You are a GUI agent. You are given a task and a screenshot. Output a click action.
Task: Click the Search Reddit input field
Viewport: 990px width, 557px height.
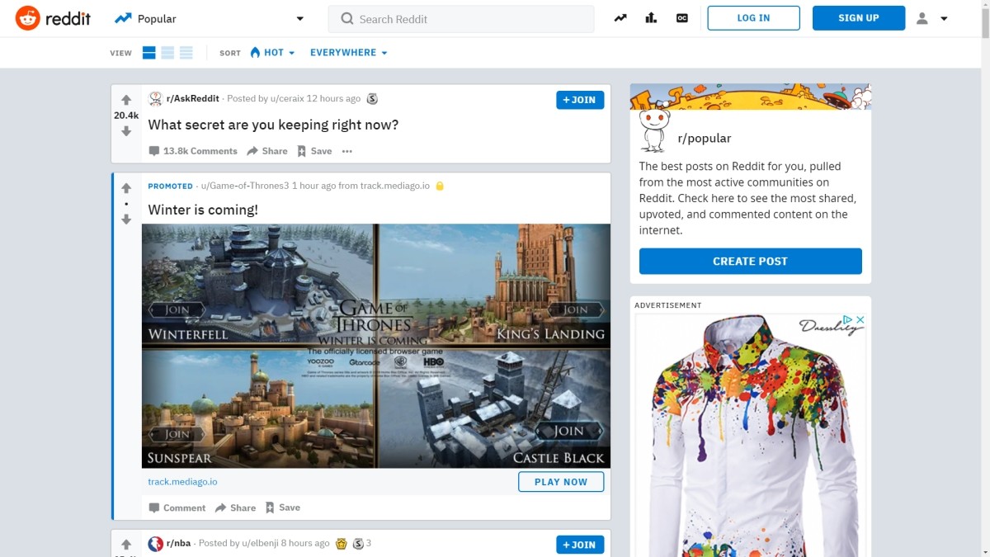[460, 18]
